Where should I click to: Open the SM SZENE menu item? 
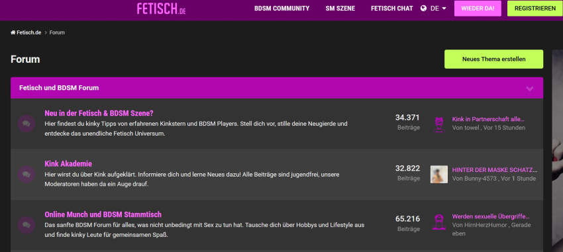point(340,8)
